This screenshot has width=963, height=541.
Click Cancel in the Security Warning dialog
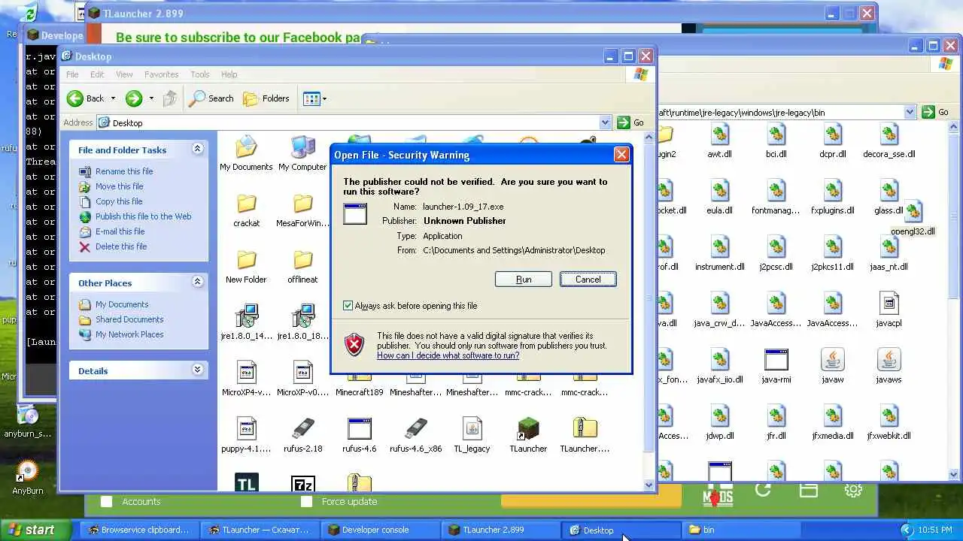click(588, 279)
